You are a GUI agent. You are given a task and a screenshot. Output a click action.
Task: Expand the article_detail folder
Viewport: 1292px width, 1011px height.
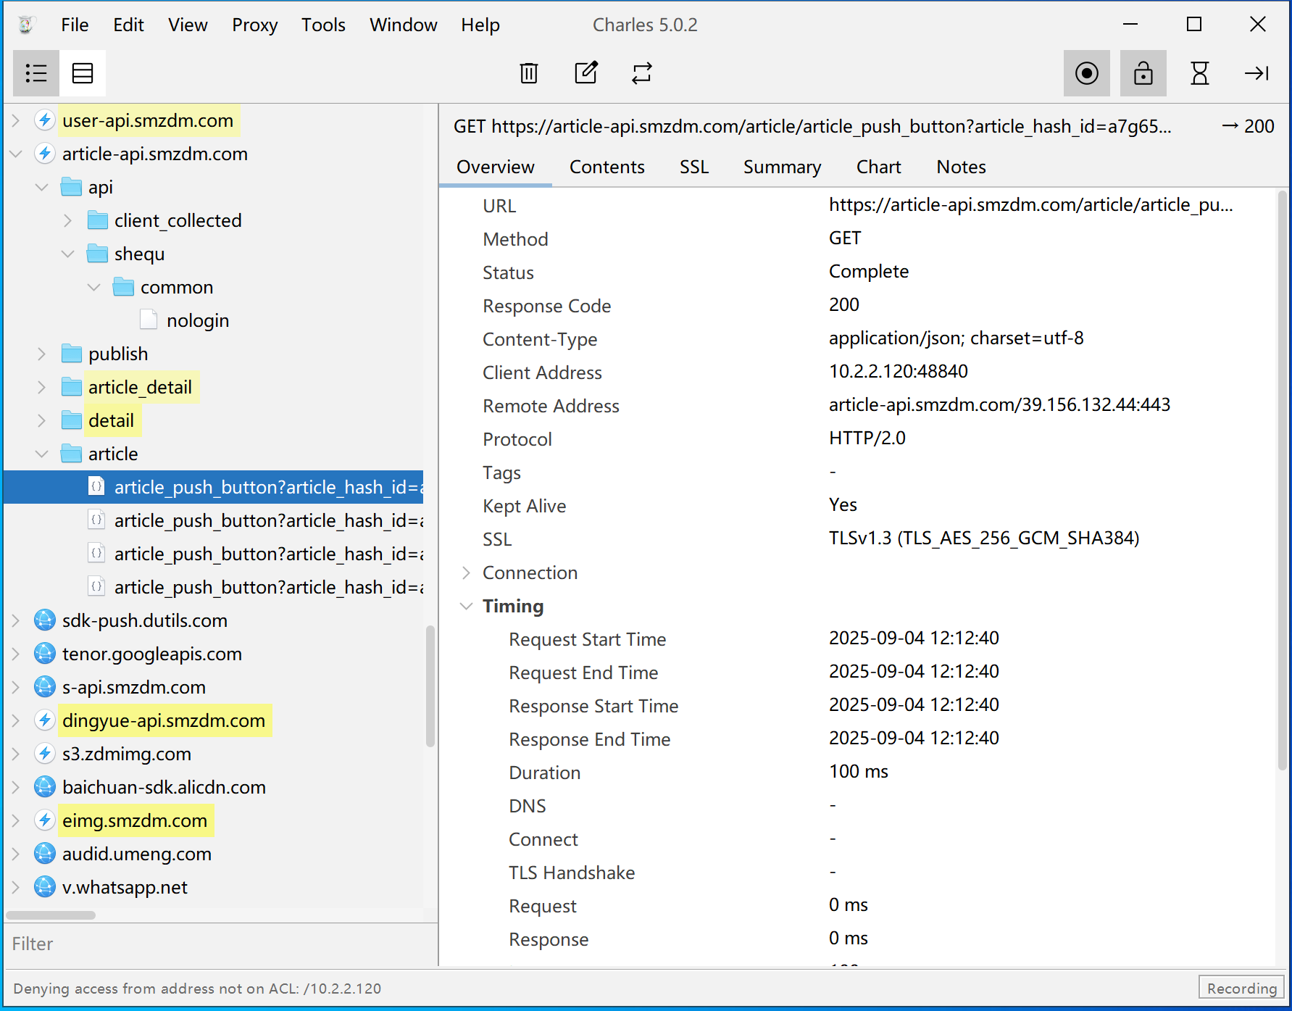click(x=42, y=387)
